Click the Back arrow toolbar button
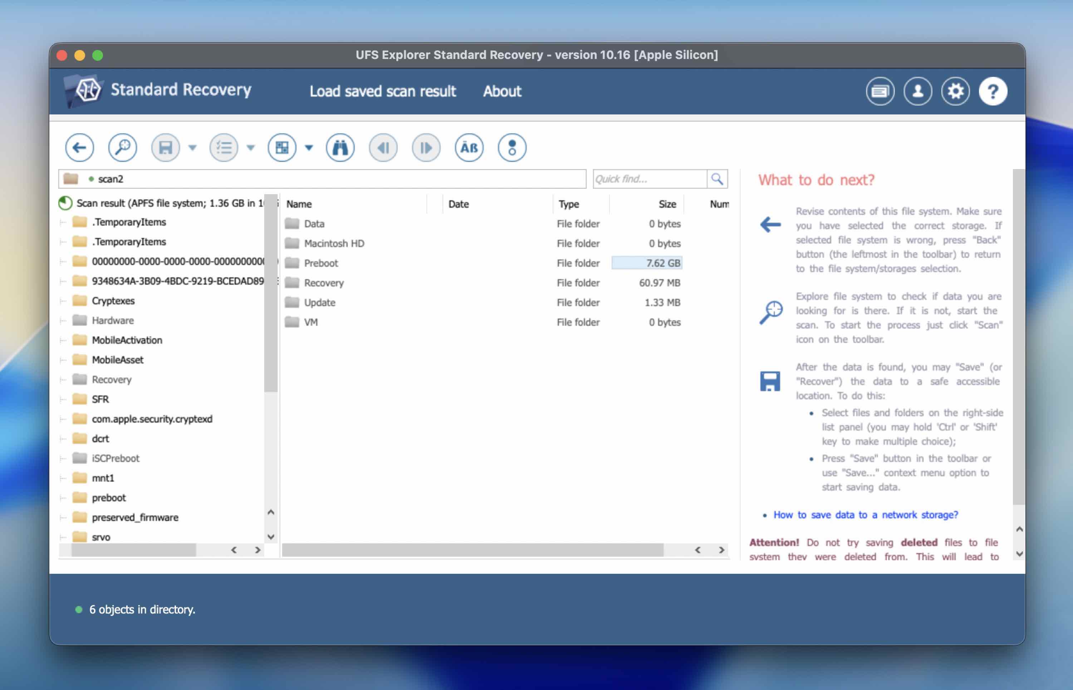 pos(79,147)
